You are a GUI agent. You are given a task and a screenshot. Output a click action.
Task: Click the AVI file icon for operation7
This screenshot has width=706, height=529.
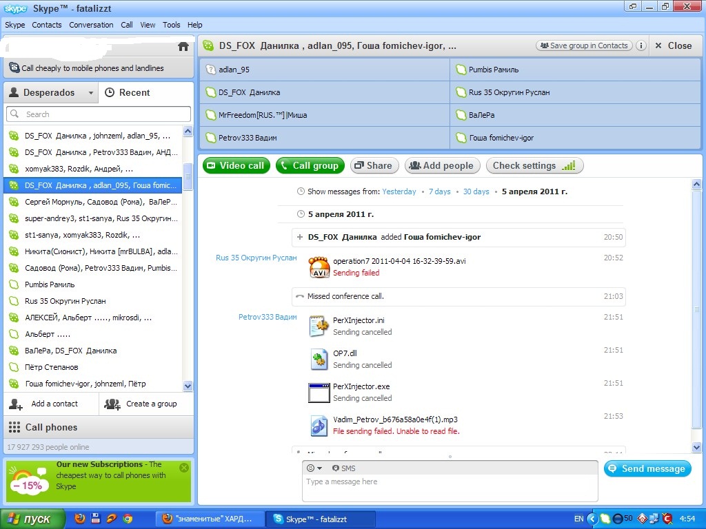(x=319, y=267)
